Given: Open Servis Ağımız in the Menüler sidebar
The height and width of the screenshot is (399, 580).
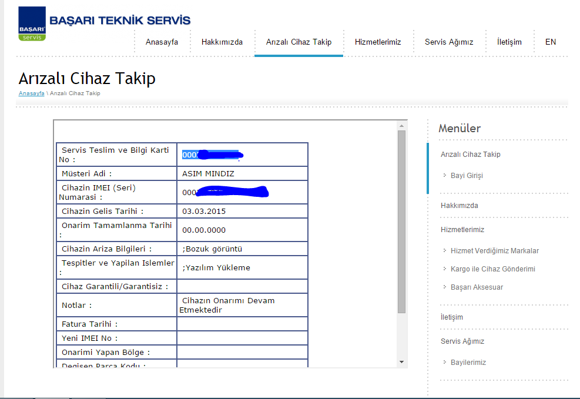Looking at the screenshot, I should [x=462, y=341].
